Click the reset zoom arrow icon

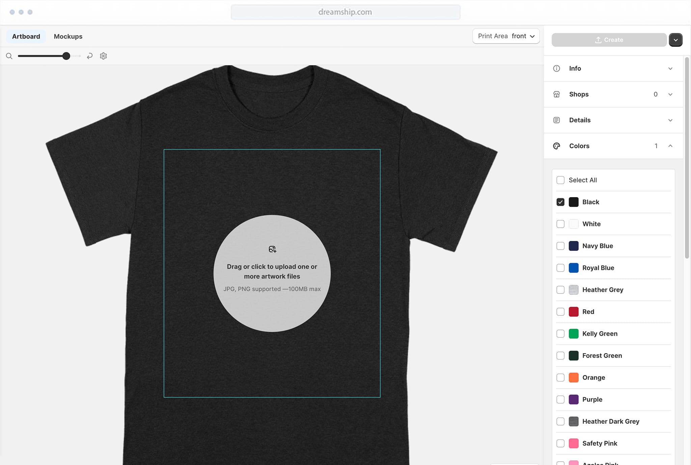[89, 56]
